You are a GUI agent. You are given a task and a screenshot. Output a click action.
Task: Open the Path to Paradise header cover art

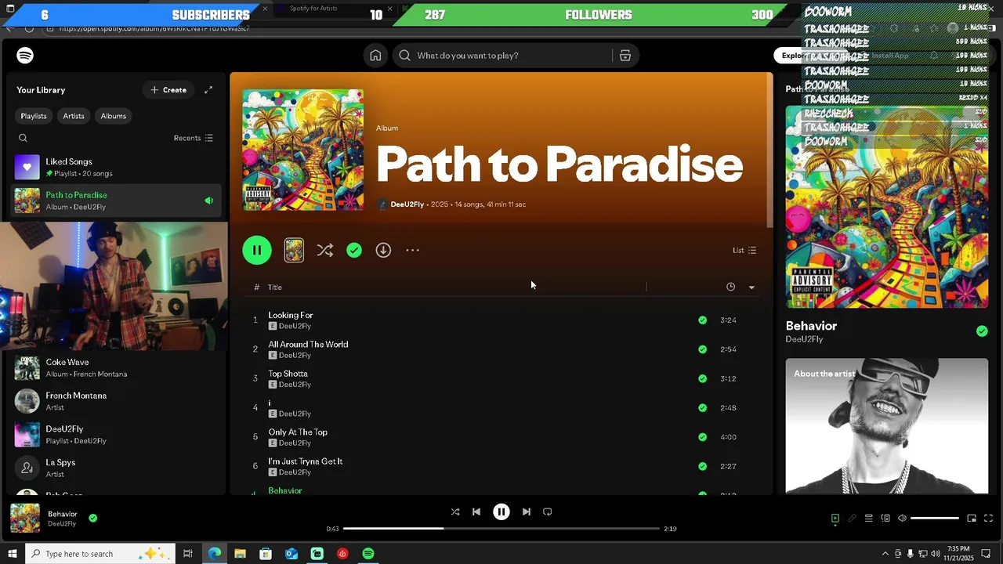[x=302, y=150]
